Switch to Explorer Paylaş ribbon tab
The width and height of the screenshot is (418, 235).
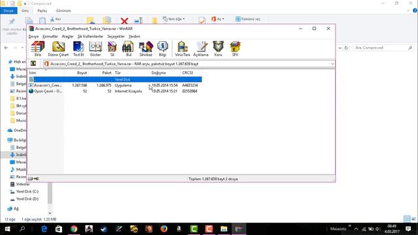coord(42,10)
